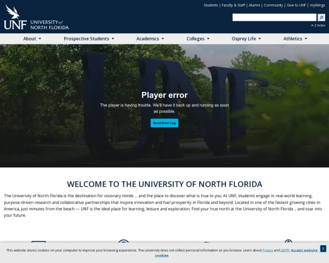
Task: Click the 'Player error' heading text
Action: coord(164,95)
